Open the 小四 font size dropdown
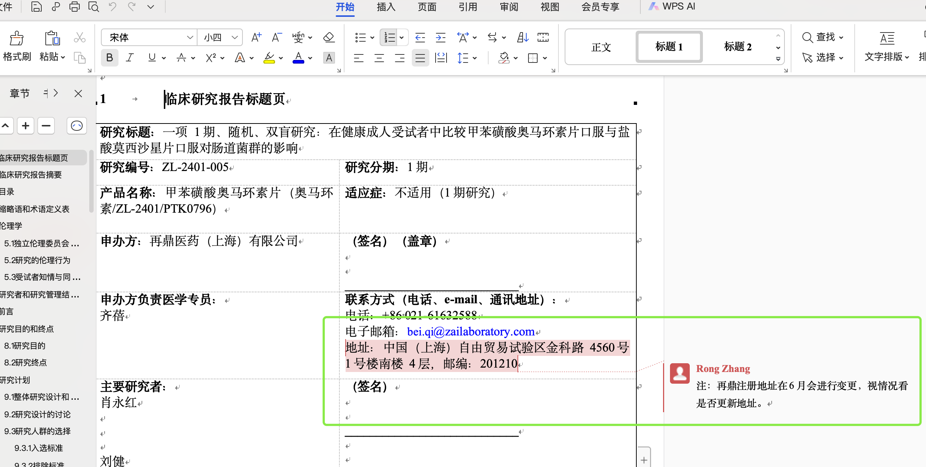The image size is (926, 467). [235, 37]
